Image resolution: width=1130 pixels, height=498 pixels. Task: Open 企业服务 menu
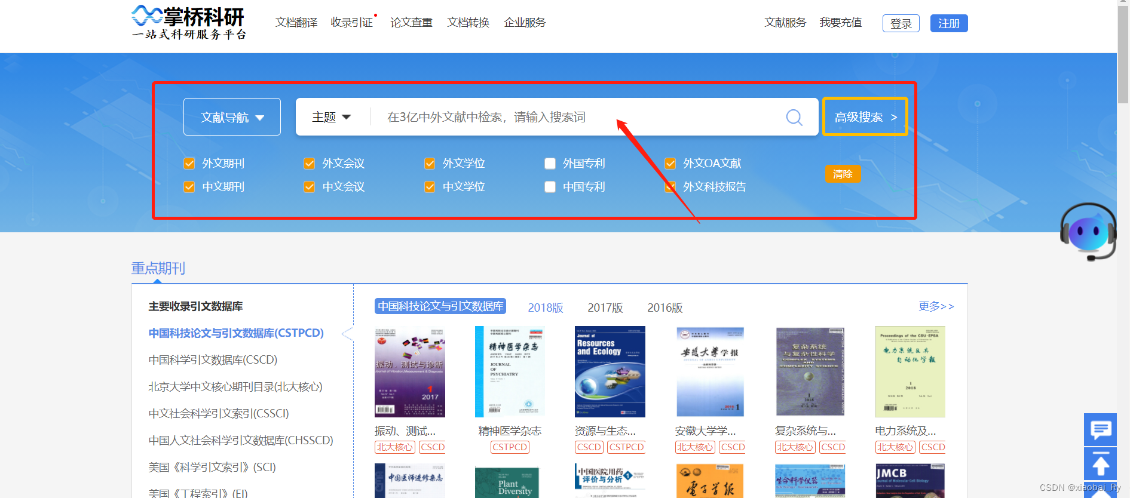pyautogui.click(x=525, y=23)
